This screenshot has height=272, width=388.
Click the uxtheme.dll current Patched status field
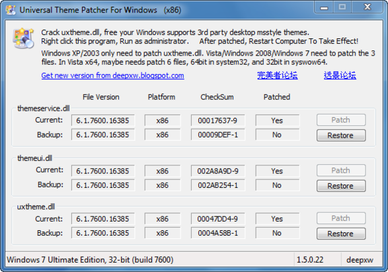(x=277, y=219)
